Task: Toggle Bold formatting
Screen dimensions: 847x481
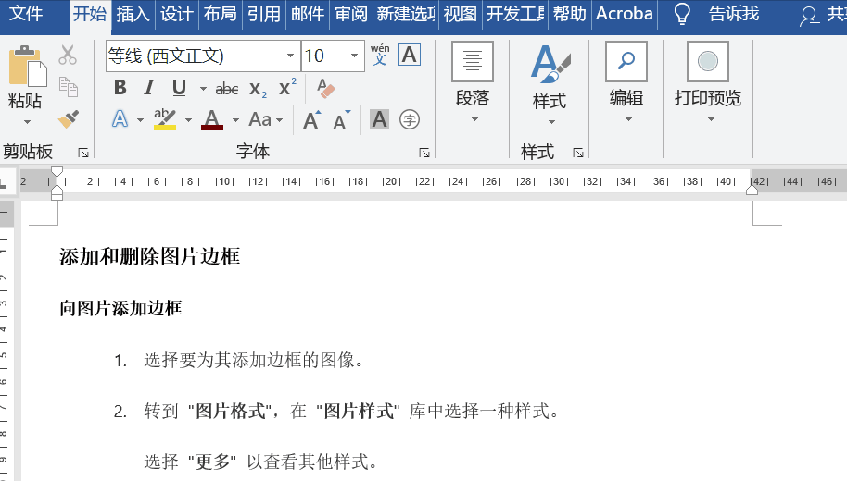Action: pyautogui.click(x=120, y=87)
